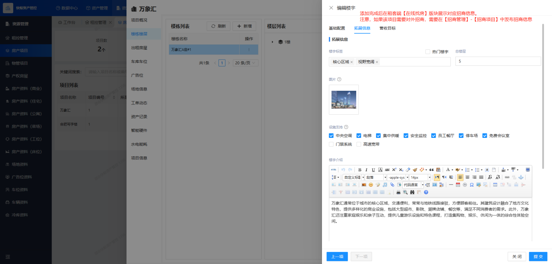Open the 段落 paragraph format dropdown

click(x=375, y=177)
